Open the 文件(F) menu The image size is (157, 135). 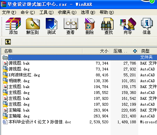[x=9, y=12]
